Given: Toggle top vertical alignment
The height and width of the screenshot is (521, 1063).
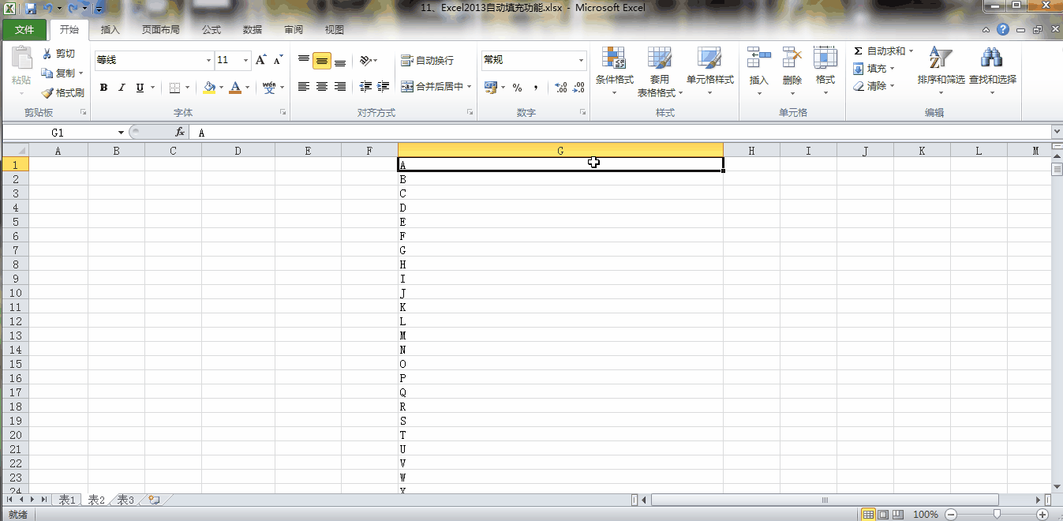Looking at the screenshot, I should [304, 61].
